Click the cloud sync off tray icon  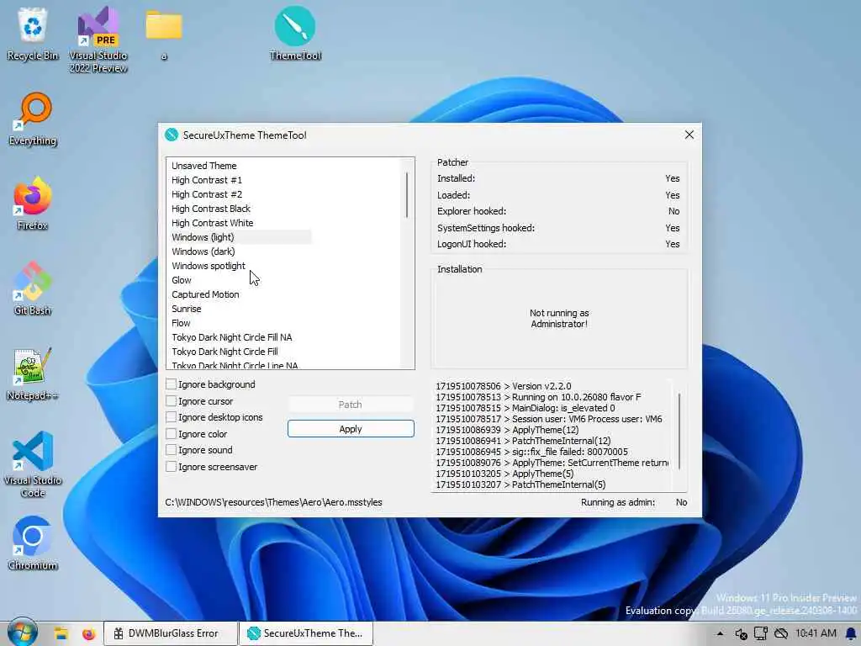(x=781, y=633)
